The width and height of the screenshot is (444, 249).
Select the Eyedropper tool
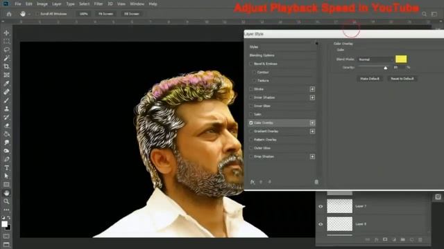click(x=6, y=84)
